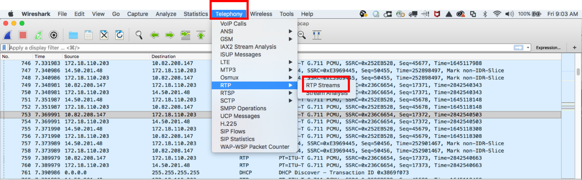Jump to the first packet icon
This screenshot has width=582, height=180.
(201, 35)
